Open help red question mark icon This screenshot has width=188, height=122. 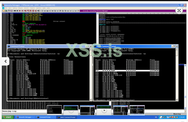[78, 11]
